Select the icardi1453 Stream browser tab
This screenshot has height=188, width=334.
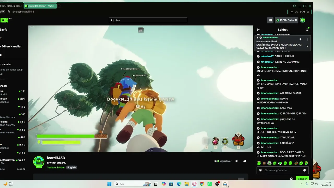pyautogui.click(x=40, y=6)
